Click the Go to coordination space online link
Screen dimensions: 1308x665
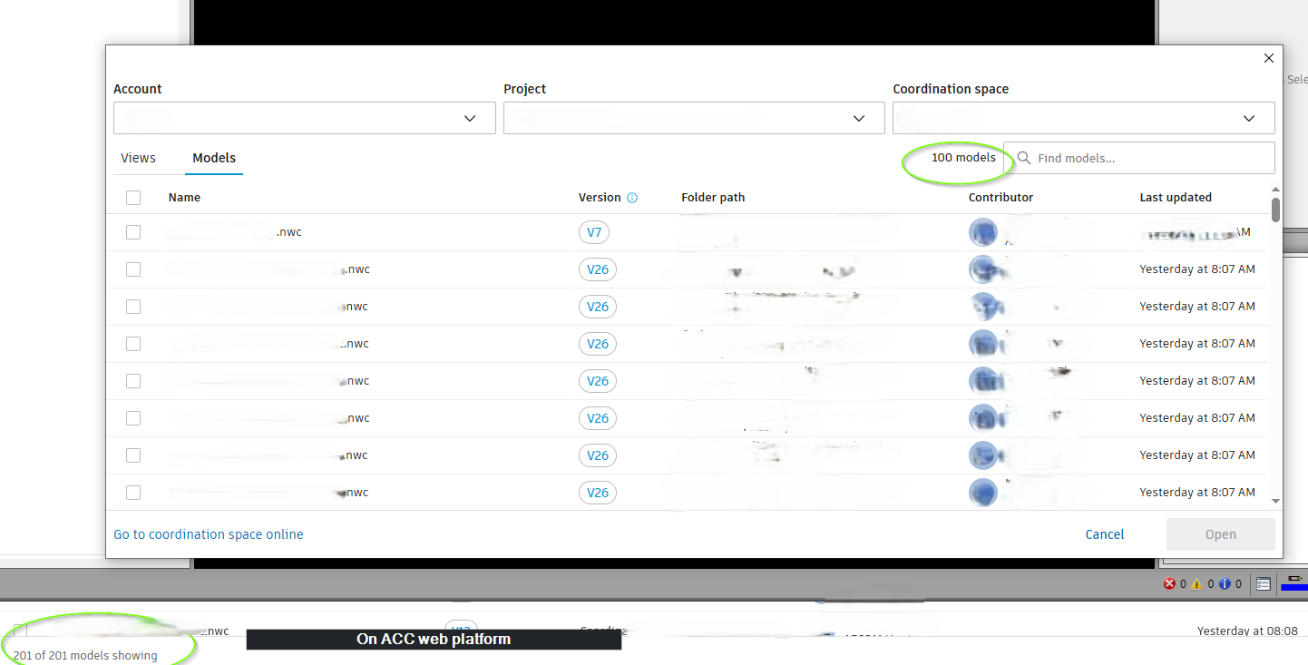(209, 533)
